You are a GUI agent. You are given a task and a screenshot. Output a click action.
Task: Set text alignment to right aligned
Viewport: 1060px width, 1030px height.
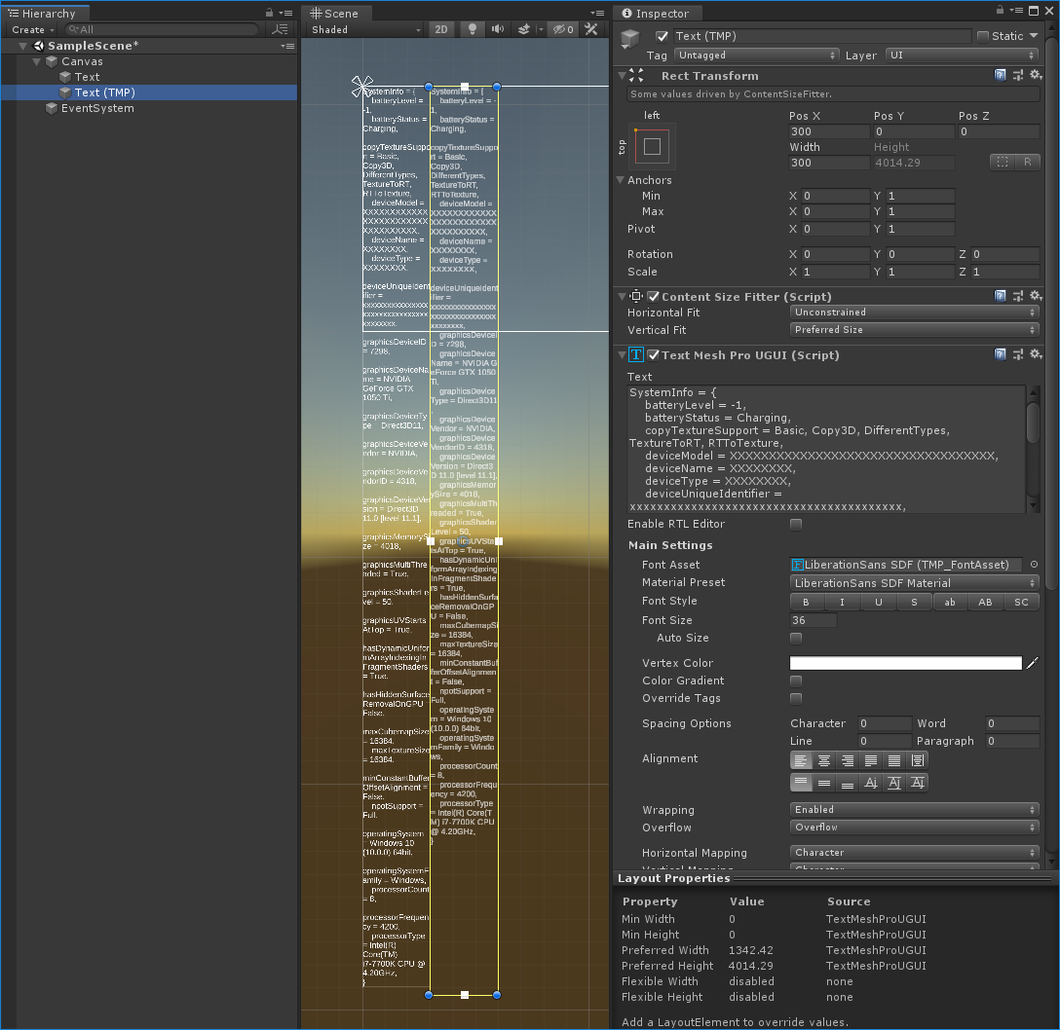[848, 760]
